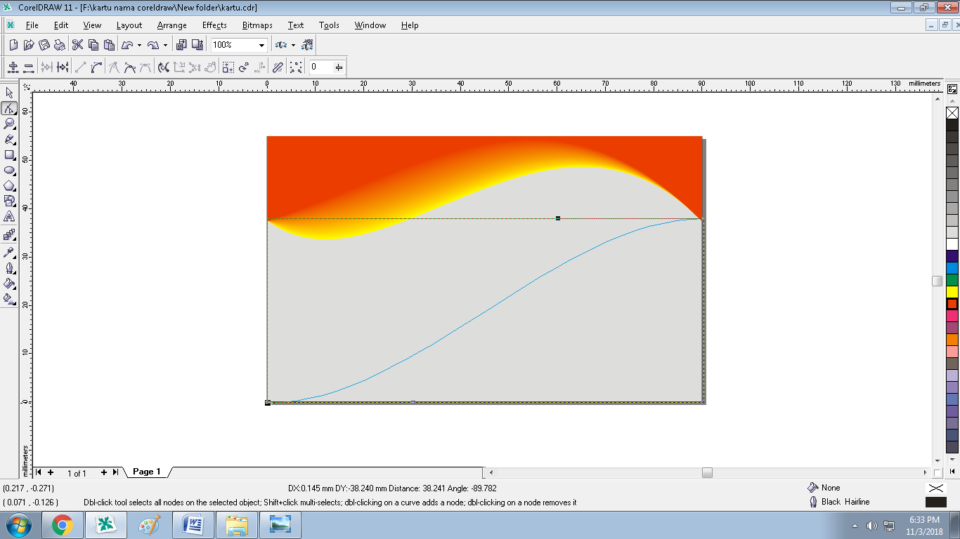Click the Break Curve icon
The image size is (960, 539).
(63, 67)
